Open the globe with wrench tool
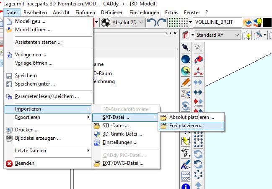This screenshot has height=189, width=272. coord(186,71)
